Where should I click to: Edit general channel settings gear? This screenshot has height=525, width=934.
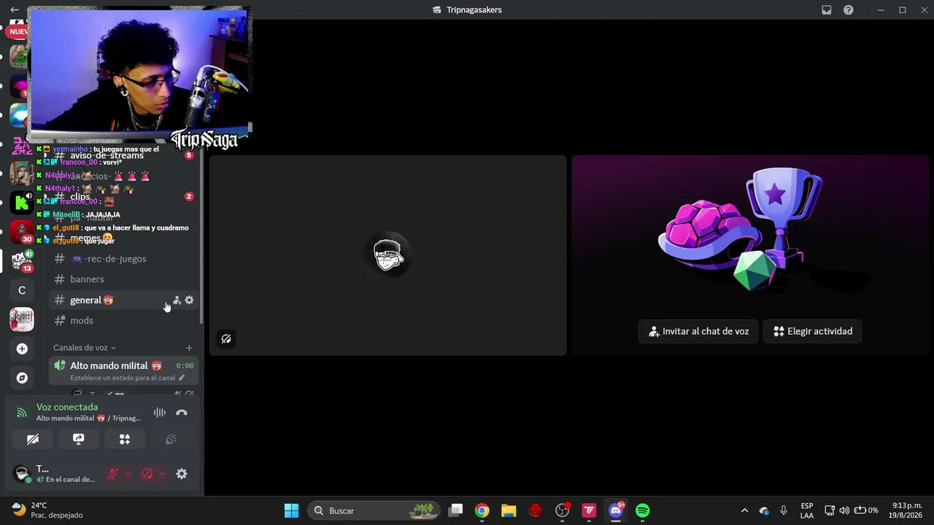(189, 300)
